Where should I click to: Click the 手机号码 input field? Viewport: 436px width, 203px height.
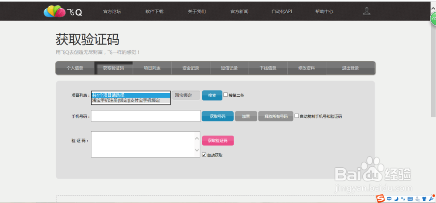[x=146, y=116]
